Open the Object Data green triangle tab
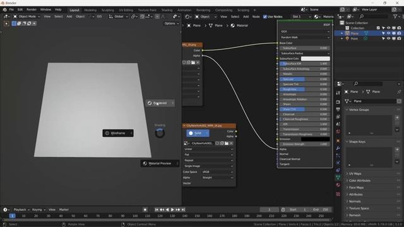The image size is (404, 227). tap(338, 177)
